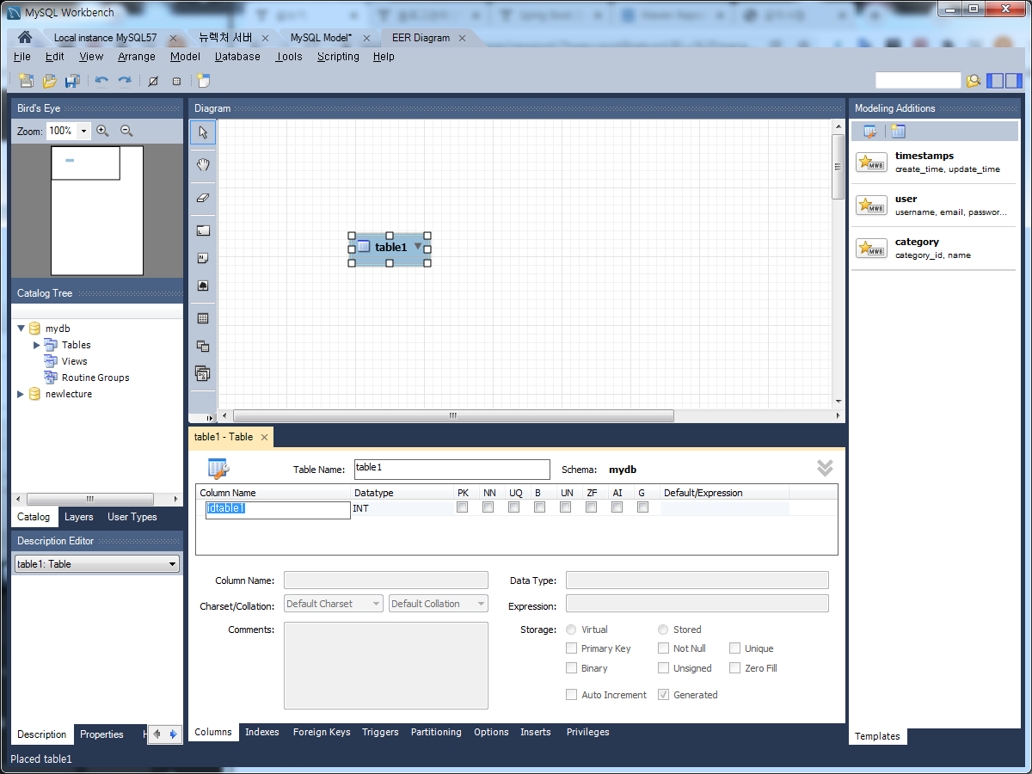The height and width of the screenshot is (774, 1032).
Task: Click the table editor wrench icon
Action: pos(218,469)
